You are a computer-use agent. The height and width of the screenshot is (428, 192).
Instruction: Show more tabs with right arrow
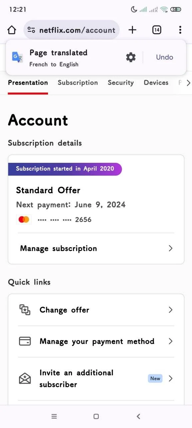click(x=188, y=83)
